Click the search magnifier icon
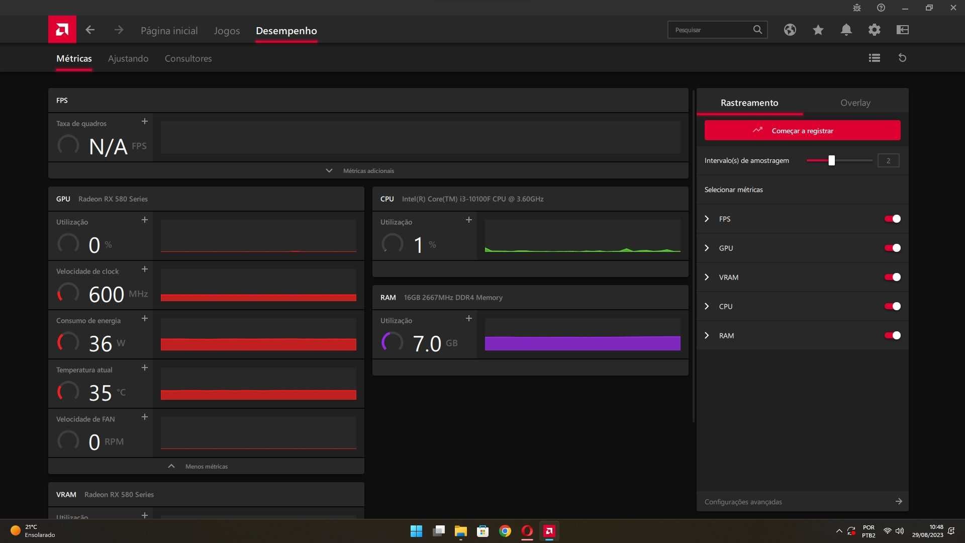This screenshot has height=543, width=965. 757,30
